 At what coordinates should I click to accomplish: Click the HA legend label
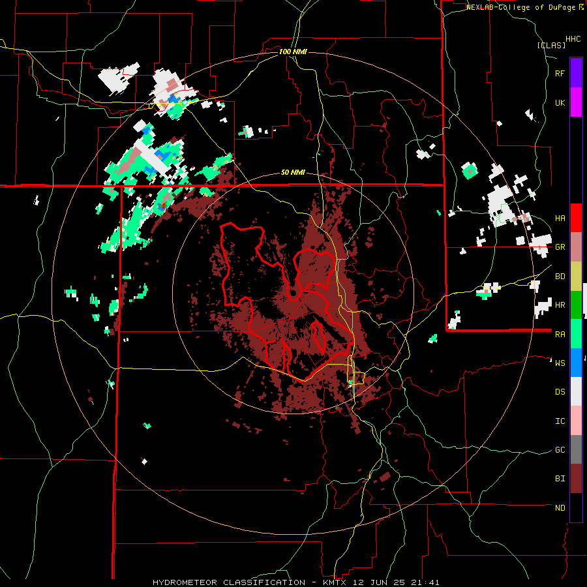point(560,218)
